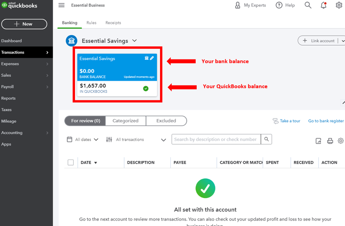Click the search button beside the search field
This screenshot has width=345, height=226.
(267, 139)
